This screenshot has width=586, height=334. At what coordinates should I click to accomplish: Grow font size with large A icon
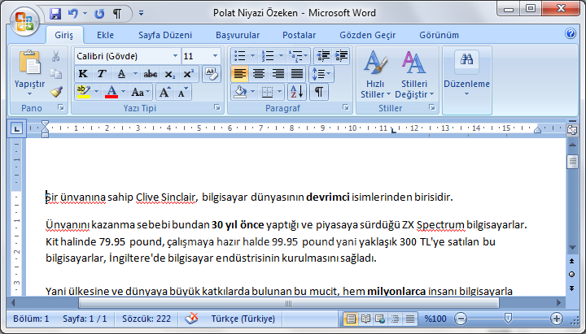pyautogui.click(x=164, y=92)
